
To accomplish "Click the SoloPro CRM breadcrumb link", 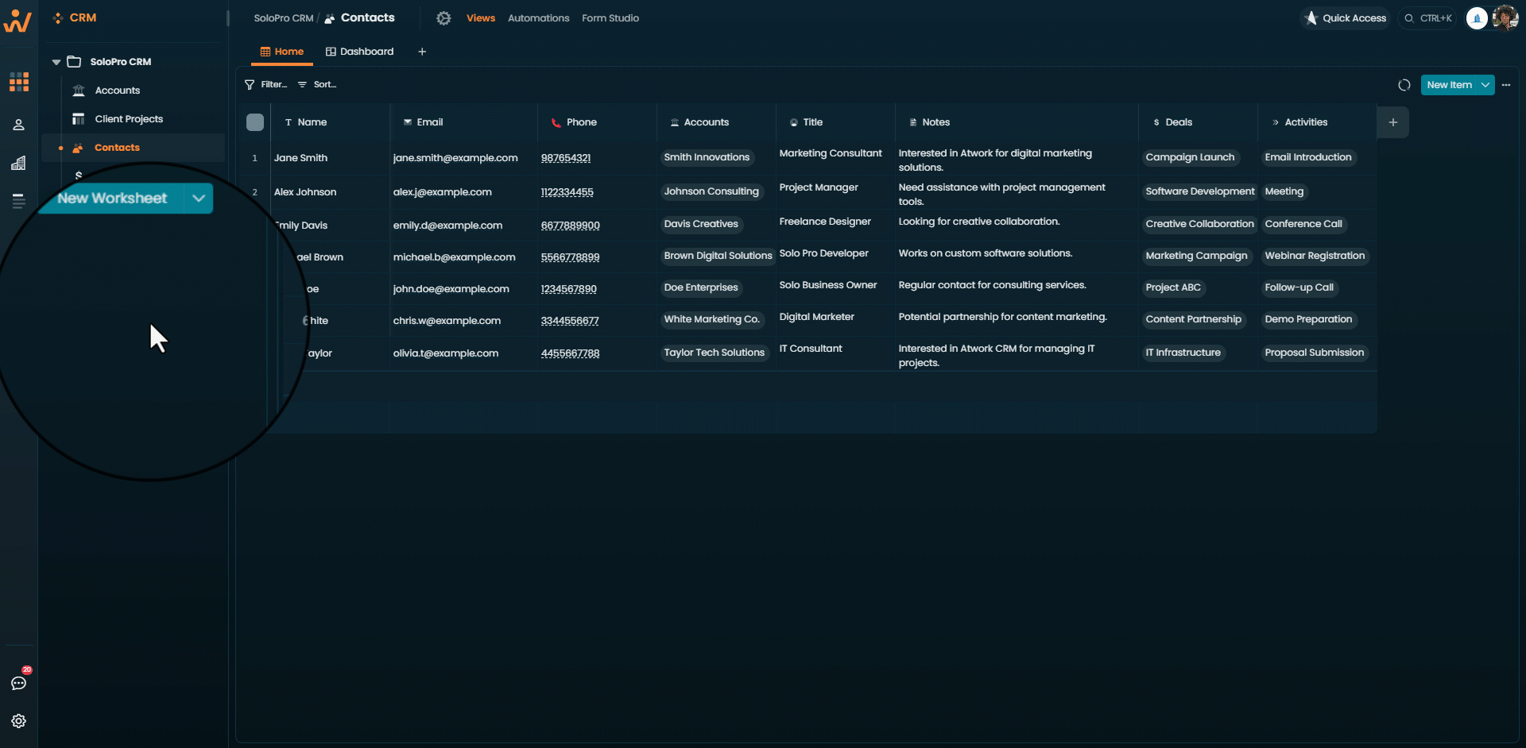I will (284, 18).
